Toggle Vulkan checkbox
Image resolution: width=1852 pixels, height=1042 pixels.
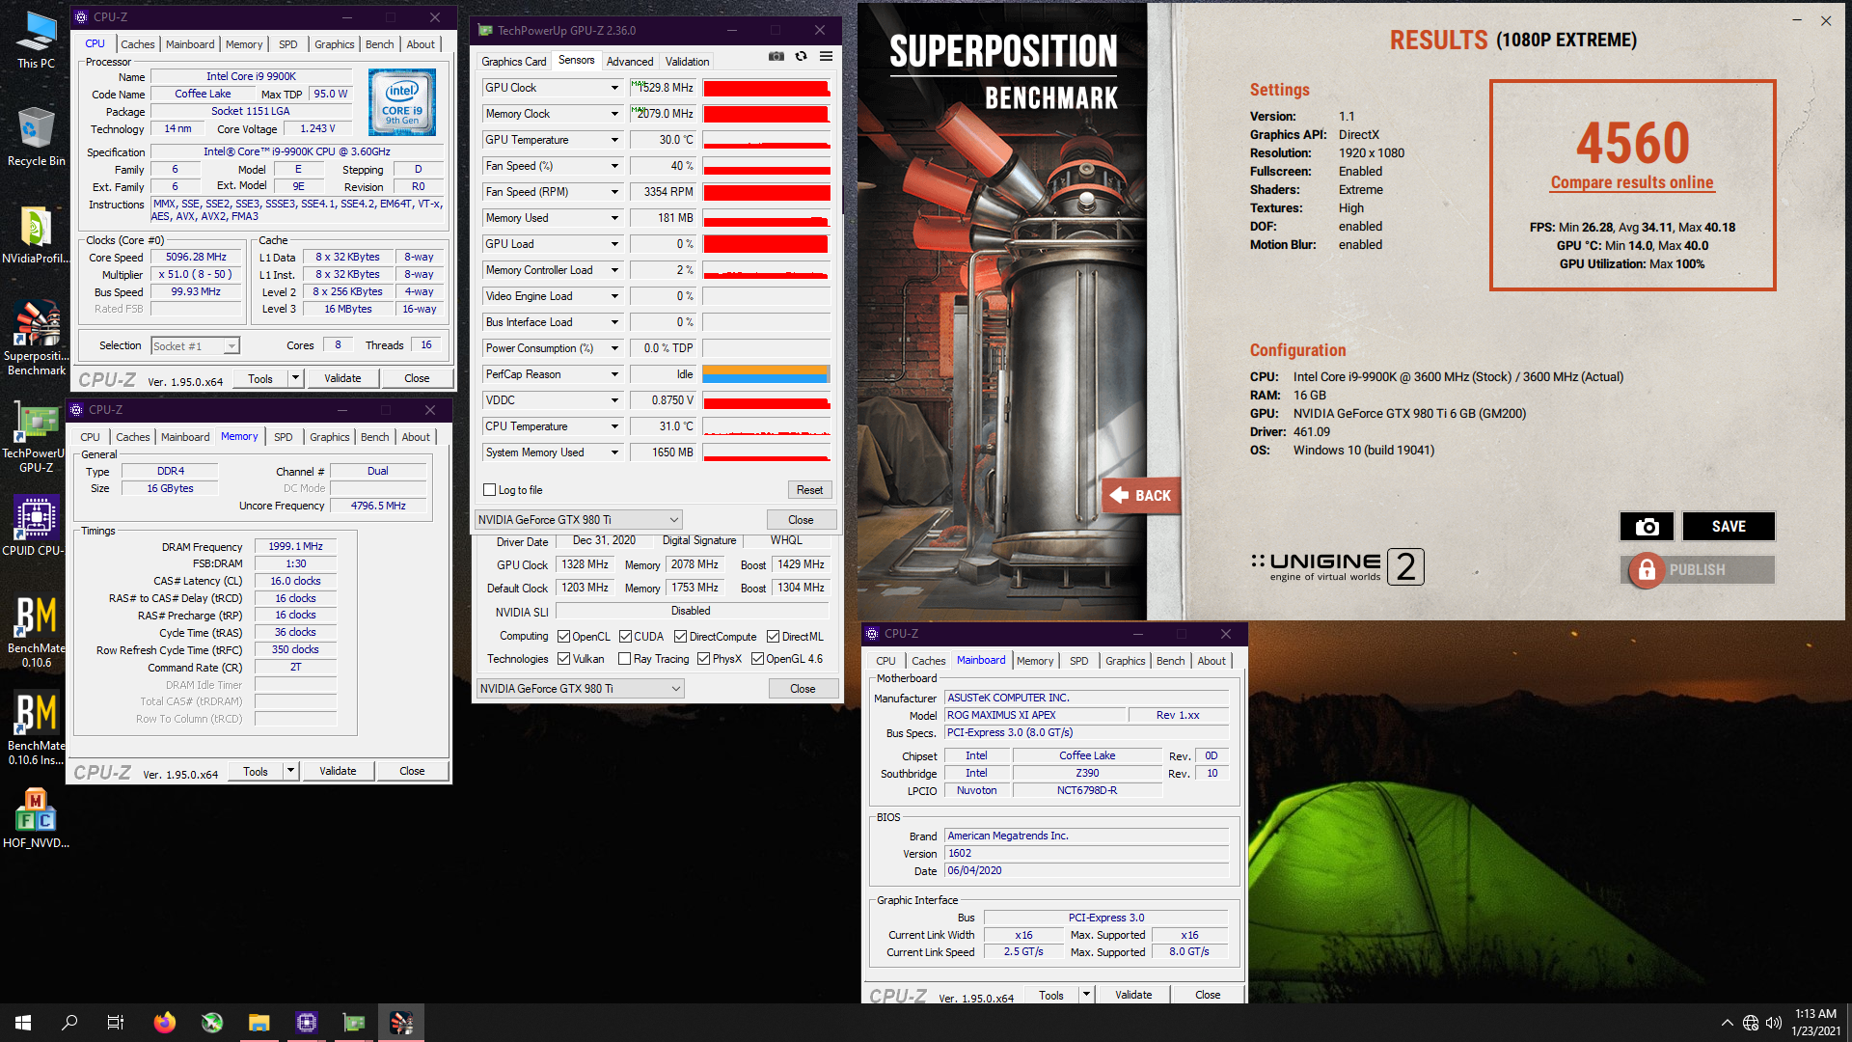click(x=563, y=659)
